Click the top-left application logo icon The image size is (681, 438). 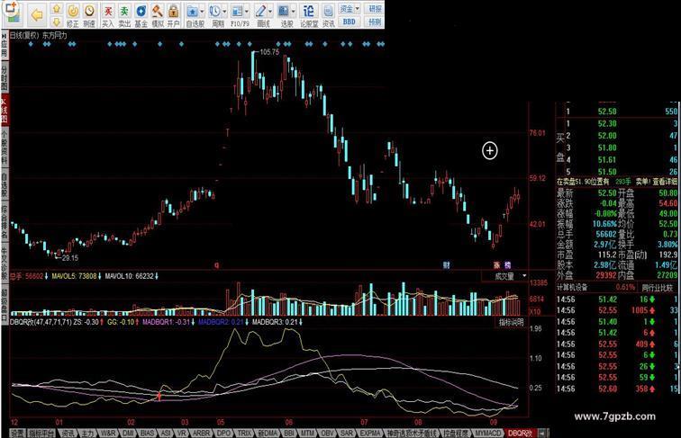point(12,13)
